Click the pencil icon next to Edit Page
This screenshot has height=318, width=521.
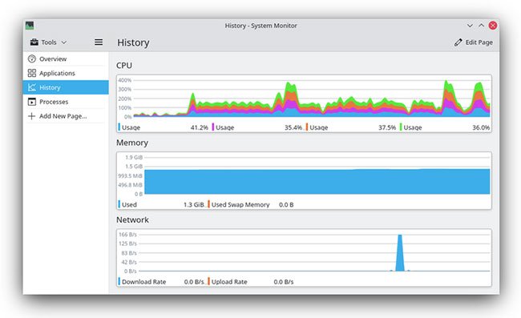[458, 42]
